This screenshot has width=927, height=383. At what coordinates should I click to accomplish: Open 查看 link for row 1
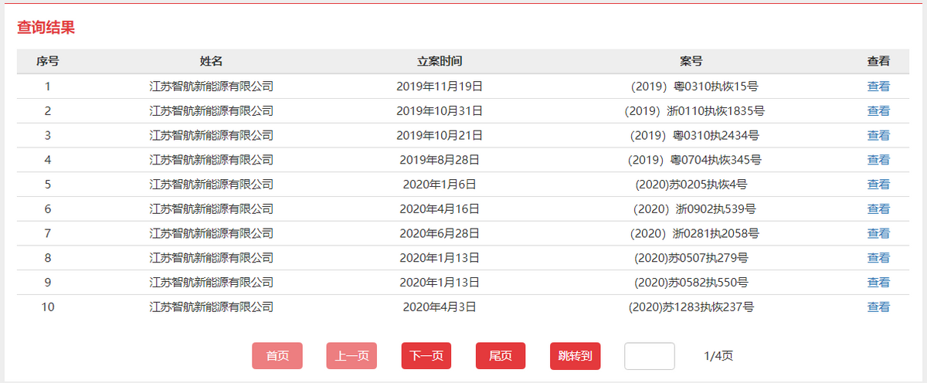pyautogui.click(x=878, y=86)
